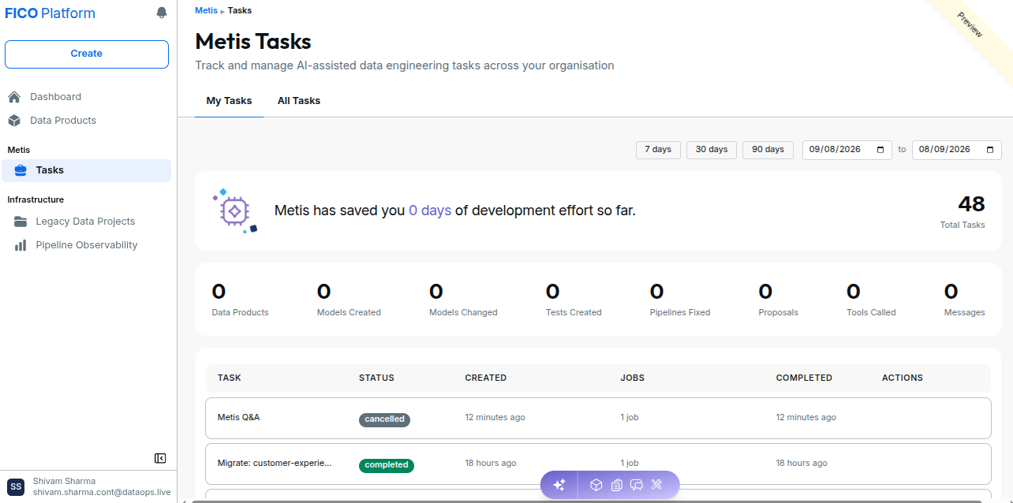Click the Data Products cube icon
Screen dimensions: 1013x503
coord(14,121)
